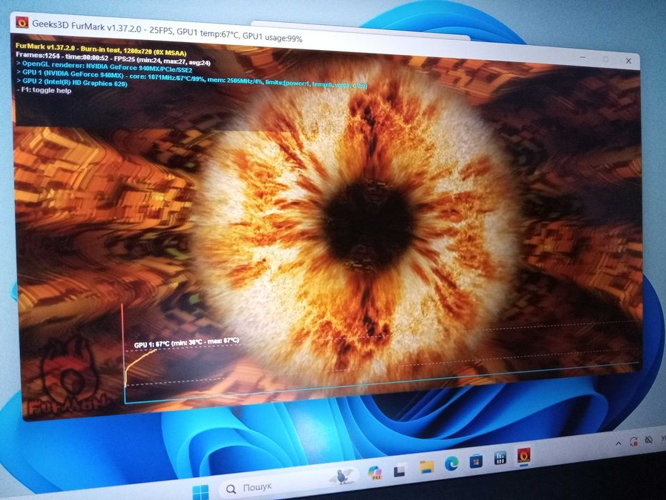Click the Geeks3D FurMark title bar text
The height and width of the screenshot is (500, 666).
click(x=167, y=31)
